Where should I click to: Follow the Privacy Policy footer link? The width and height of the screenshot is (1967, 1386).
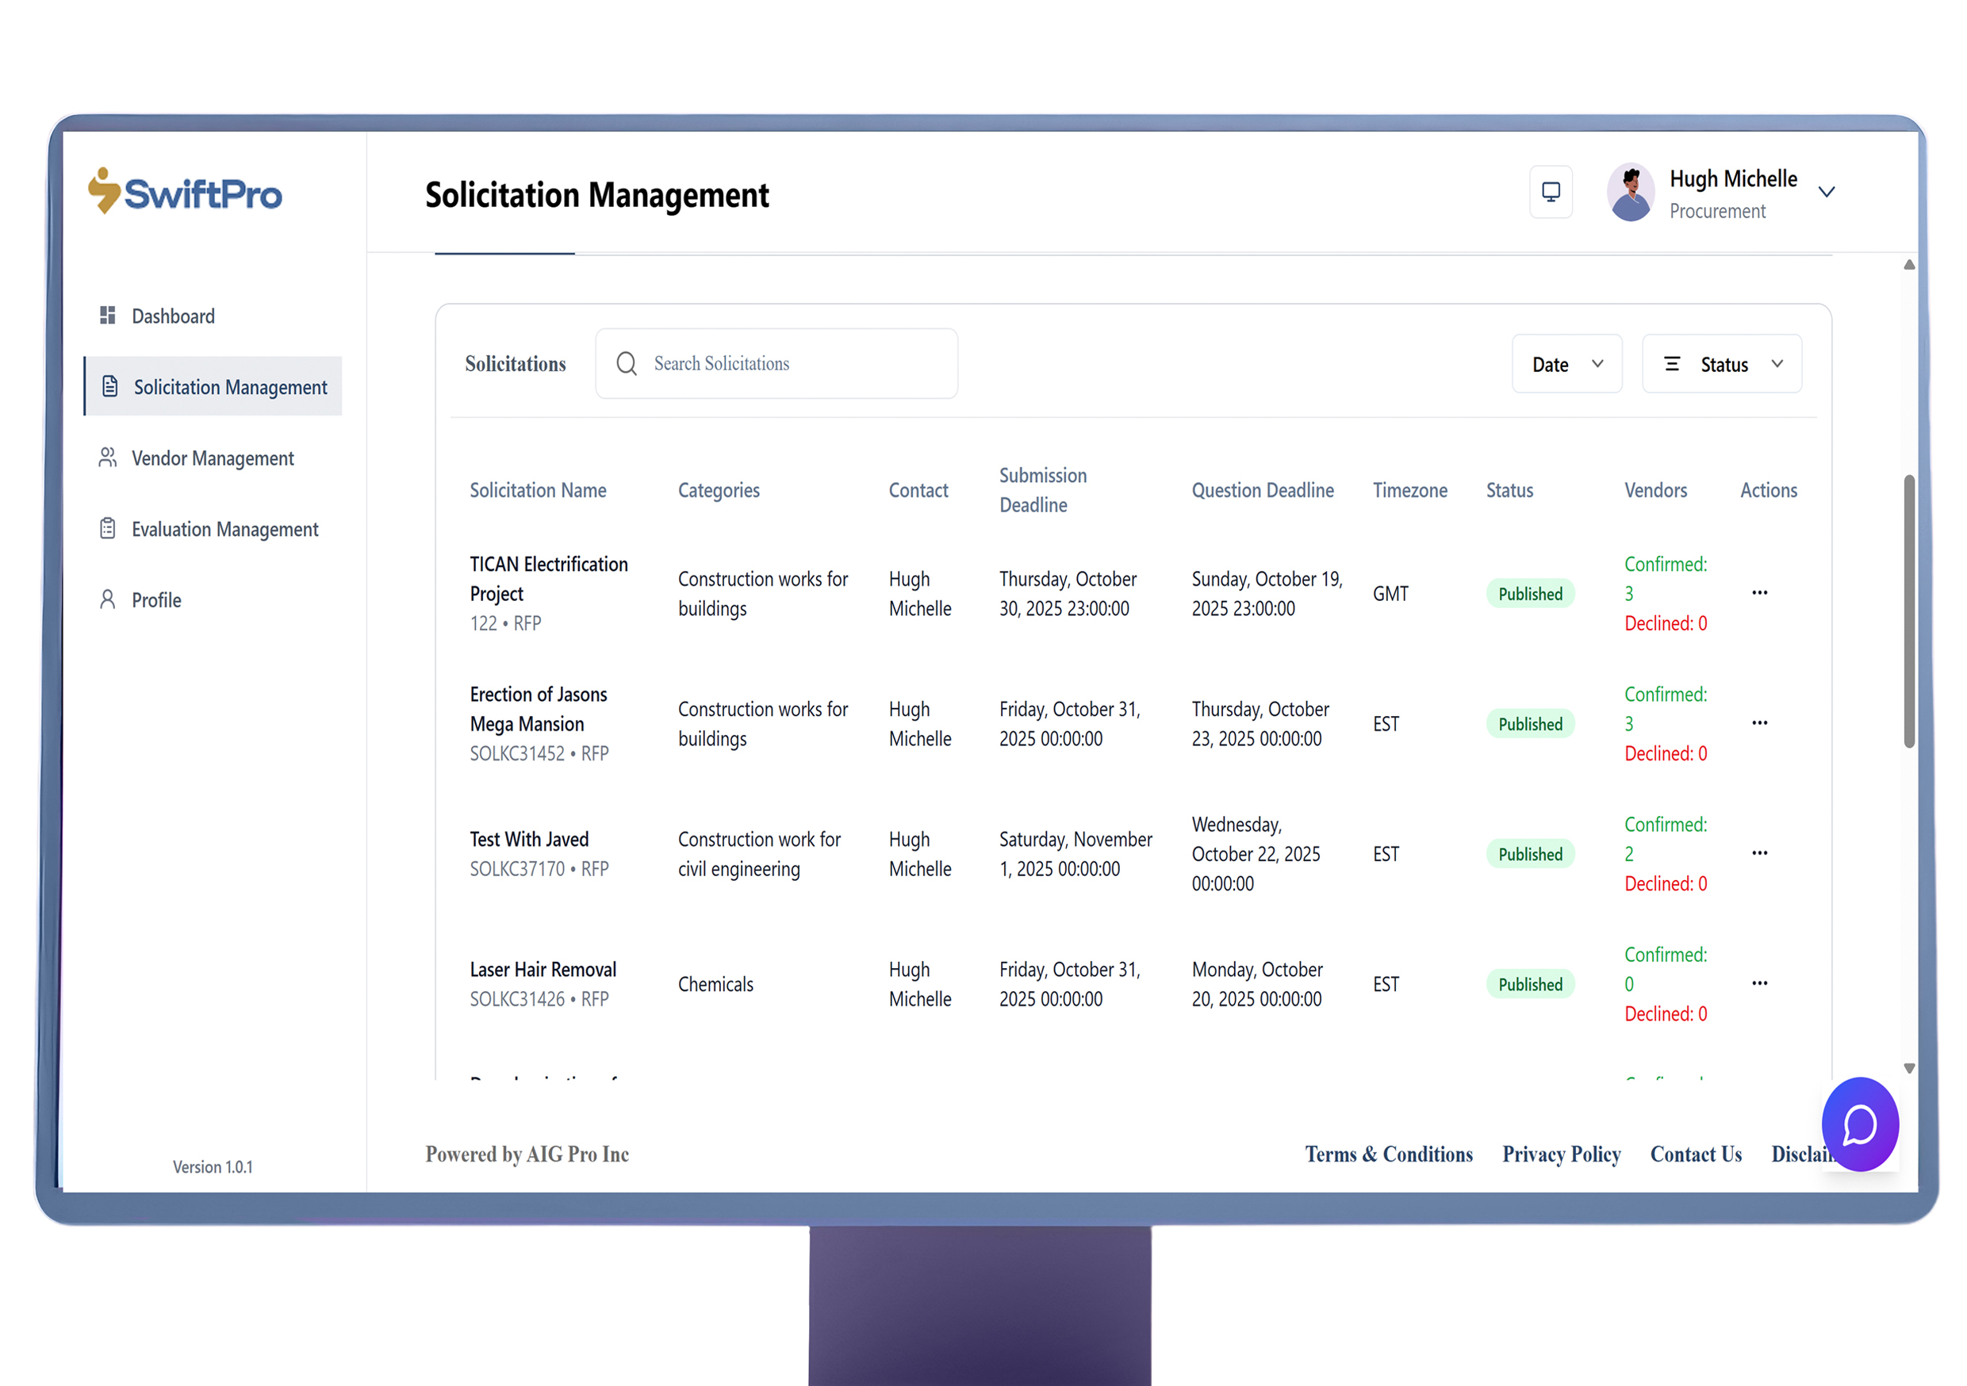[1561, 1154]
